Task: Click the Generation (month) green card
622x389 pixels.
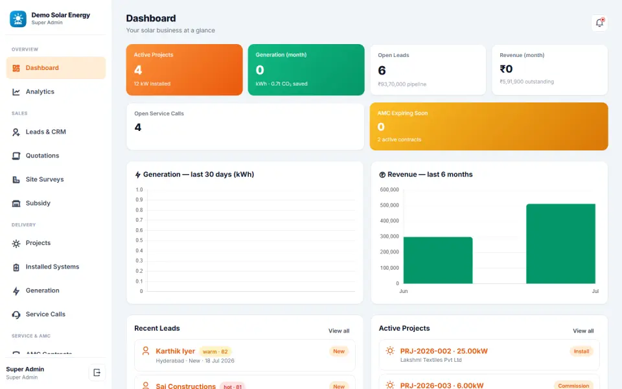Action: [306, 70]
